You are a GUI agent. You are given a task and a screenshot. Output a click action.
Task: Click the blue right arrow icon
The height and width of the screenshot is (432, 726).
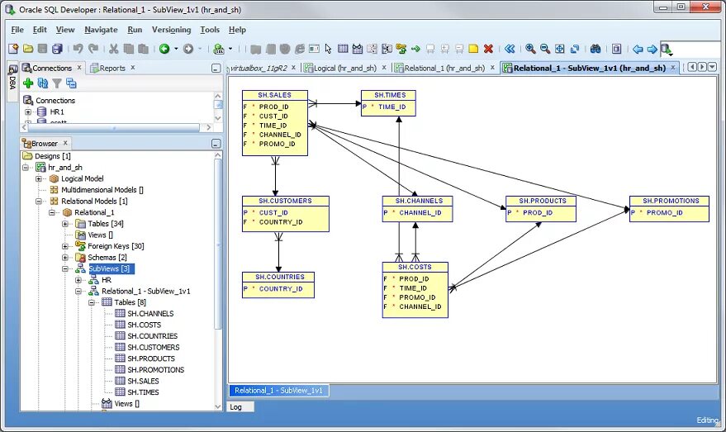[652, 49]
